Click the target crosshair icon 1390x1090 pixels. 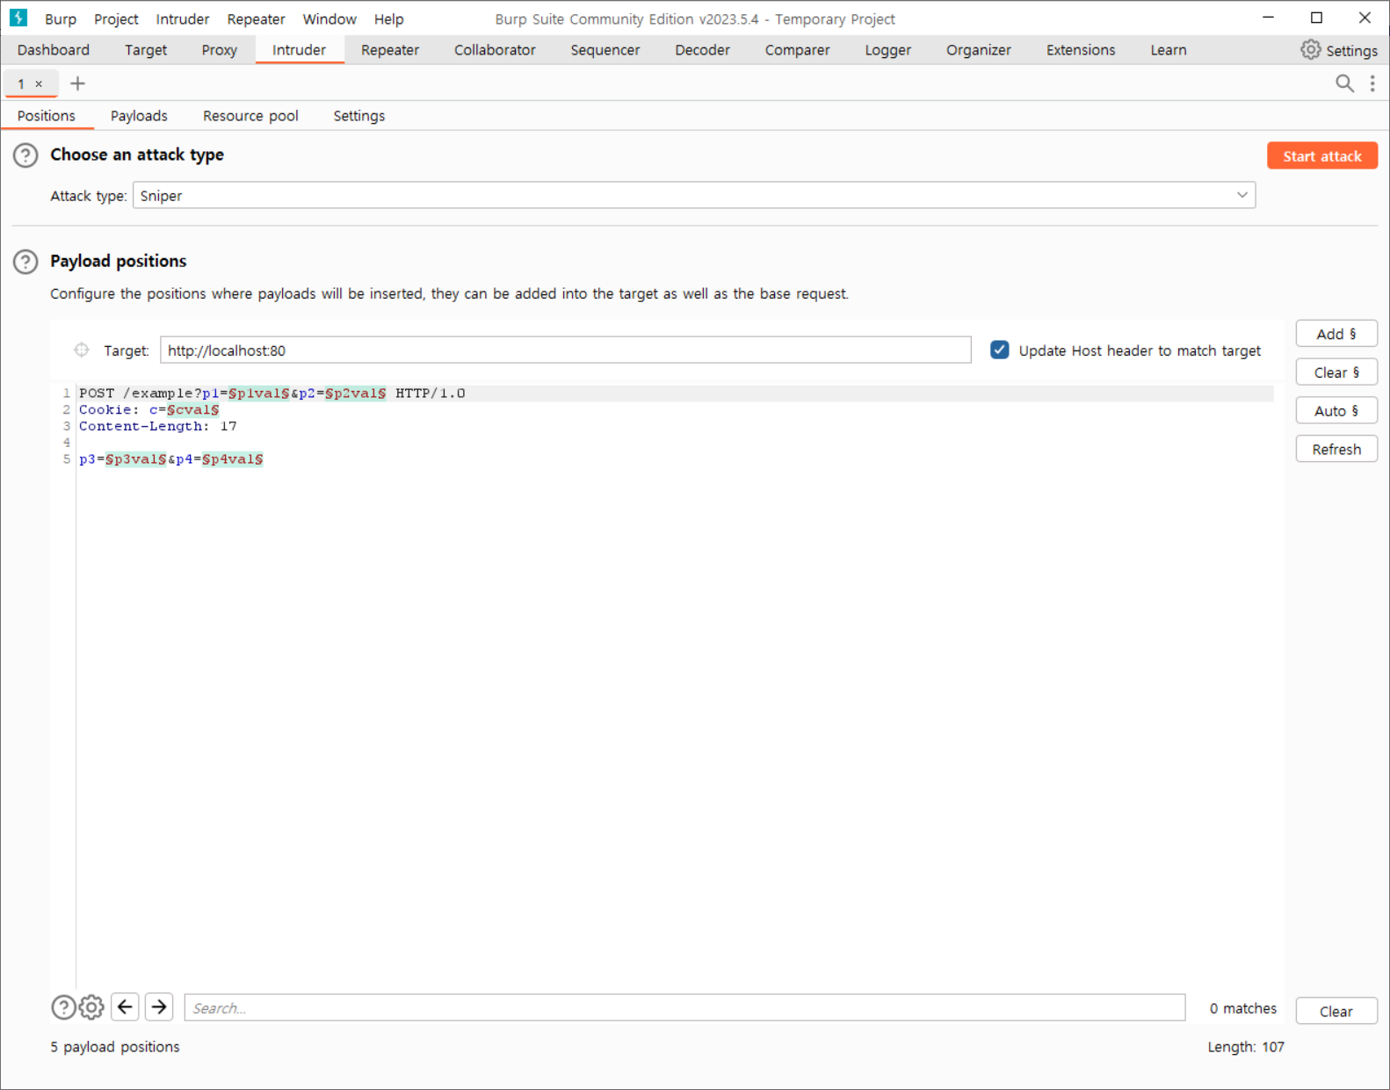[82, 350]
